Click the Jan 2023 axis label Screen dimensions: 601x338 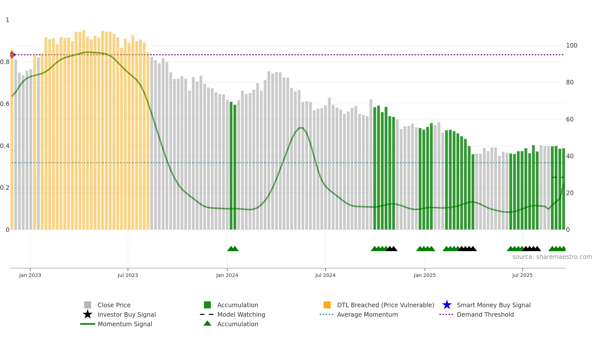point(30,275)
